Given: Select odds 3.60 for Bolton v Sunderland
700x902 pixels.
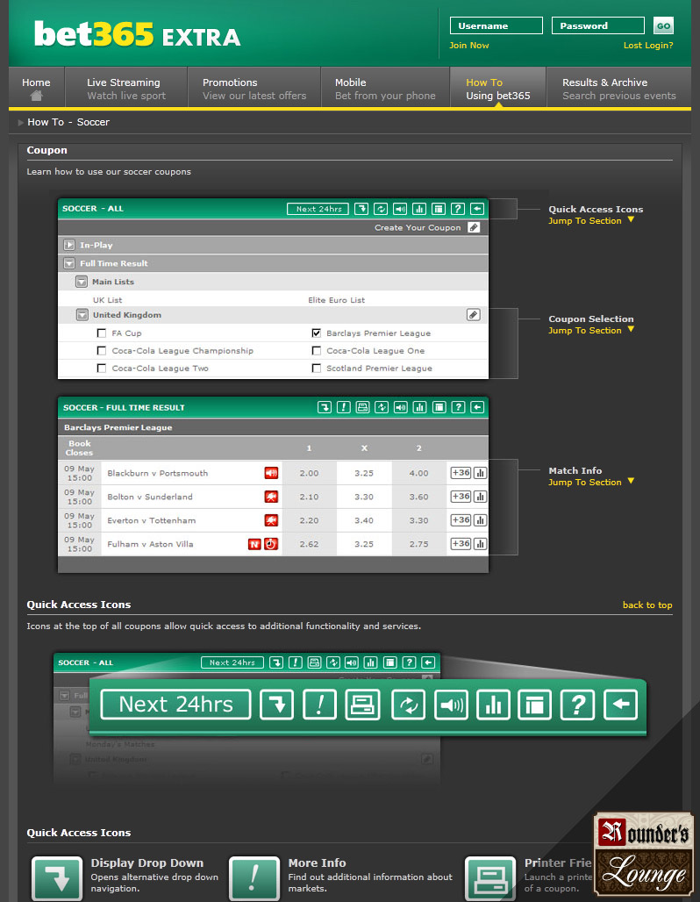Looking at the screenshot, I should [418, 497].
